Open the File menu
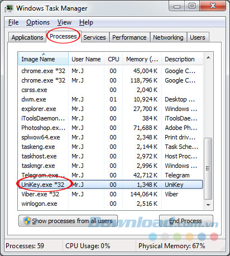 coord(13,22)
